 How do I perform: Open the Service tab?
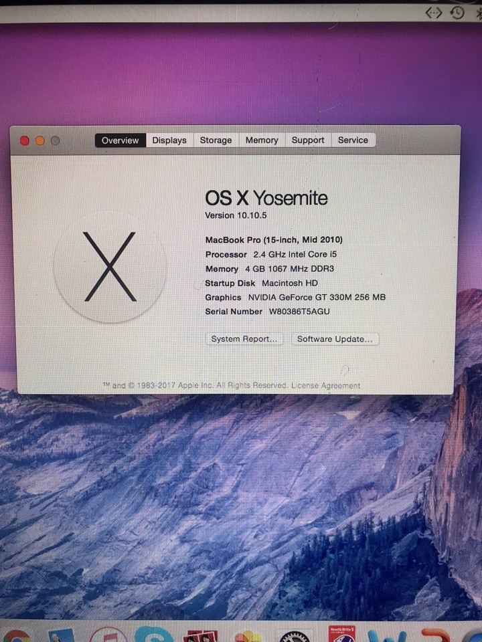353,140
